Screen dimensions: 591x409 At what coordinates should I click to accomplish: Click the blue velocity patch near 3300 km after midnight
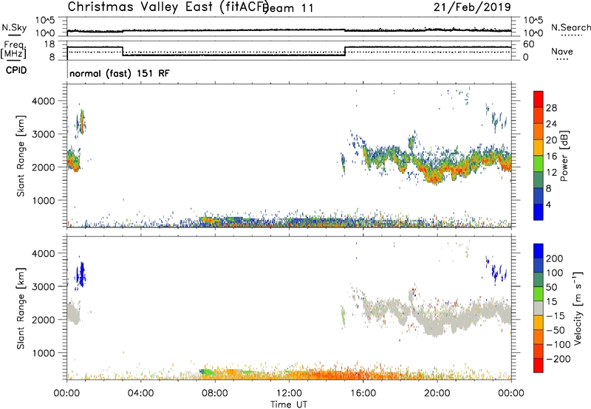(81, 275)
